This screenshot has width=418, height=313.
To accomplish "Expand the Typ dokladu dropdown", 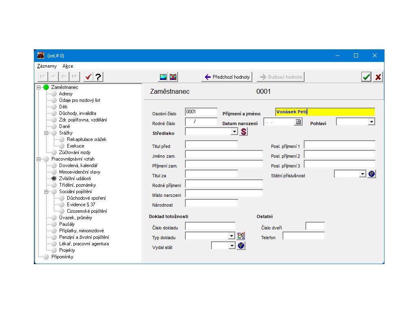I will coord(231,236).
